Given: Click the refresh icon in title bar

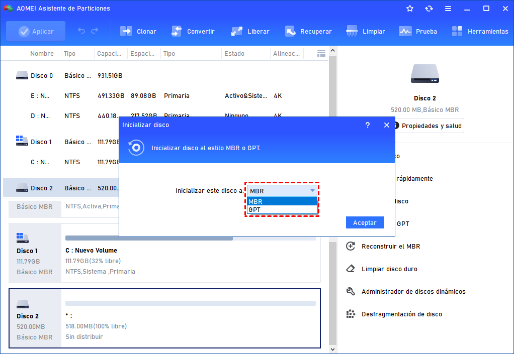Looking at the screenshot, I should point(429,9).
